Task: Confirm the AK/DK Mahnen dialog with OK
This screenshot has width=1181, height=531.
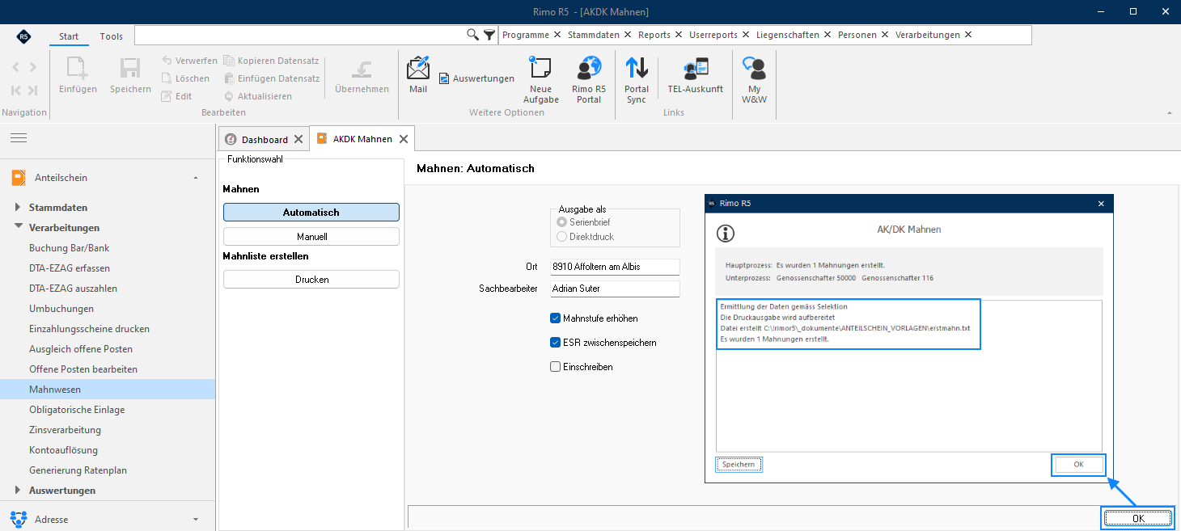Action: (1078, 465)
